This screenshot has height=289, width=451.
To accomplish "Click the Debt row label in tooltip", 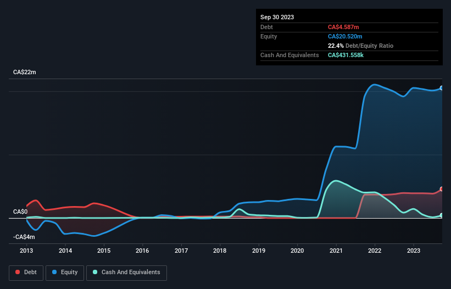I will pyautogui.click(x=266, y=27).
